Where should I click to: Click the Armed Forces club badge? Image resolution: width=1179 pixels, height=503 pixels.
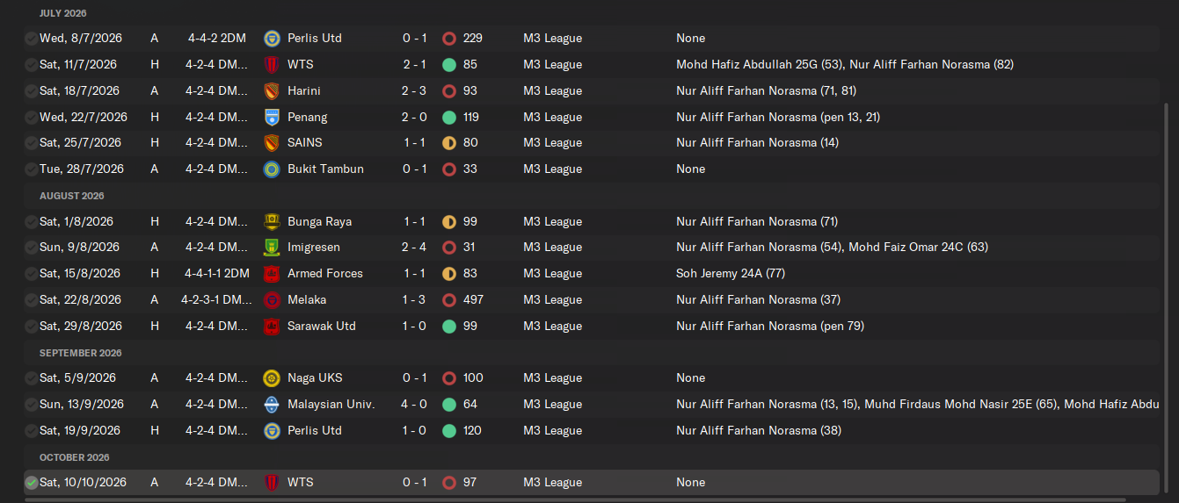pyautogui.click(x=272, y=274)
